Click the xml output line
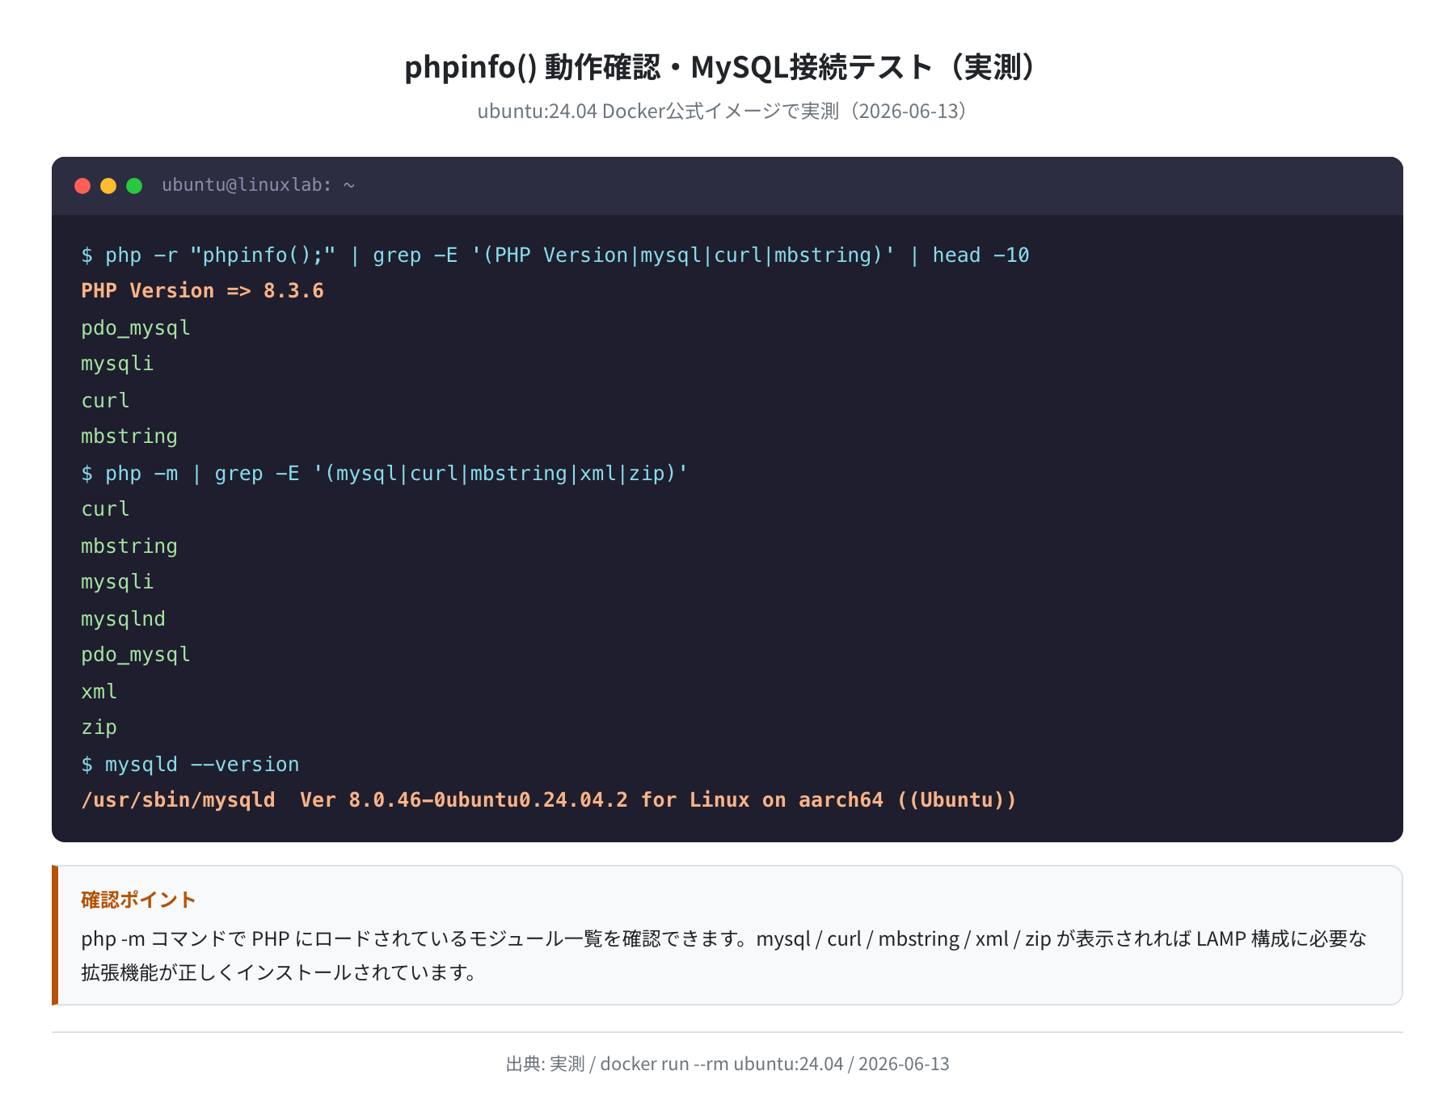 pyautogui.click(x=99, y=691)
